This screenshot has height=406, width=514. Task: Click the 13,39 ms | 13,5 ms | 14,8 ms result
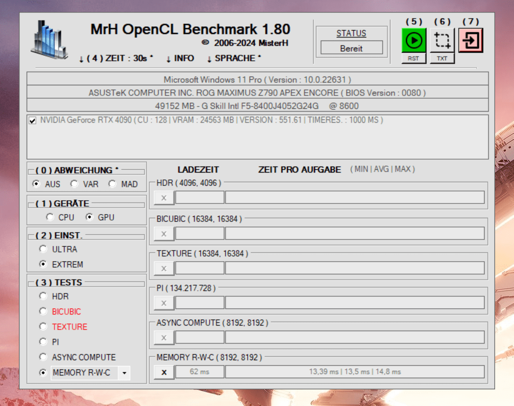355,372
